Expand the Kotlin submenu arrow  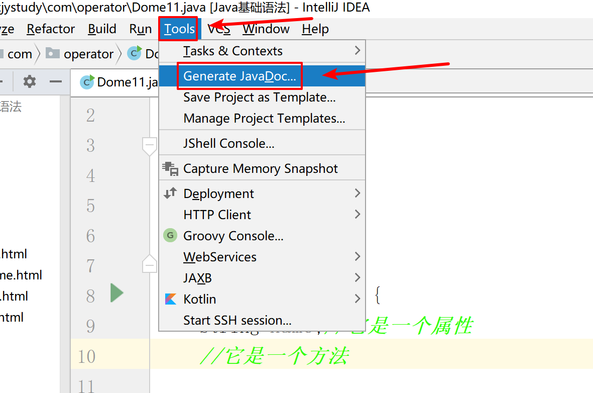pyautogui.click(x=358, y=299)
